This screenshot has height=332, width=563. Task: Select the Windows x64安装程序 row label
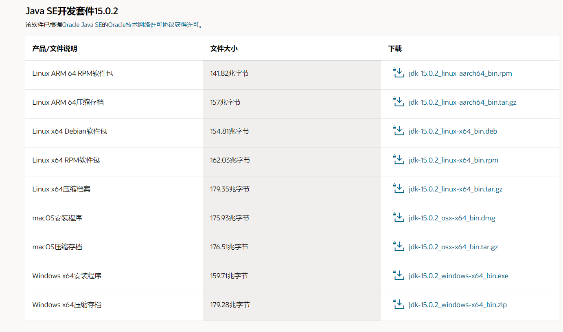click(67, 276)
